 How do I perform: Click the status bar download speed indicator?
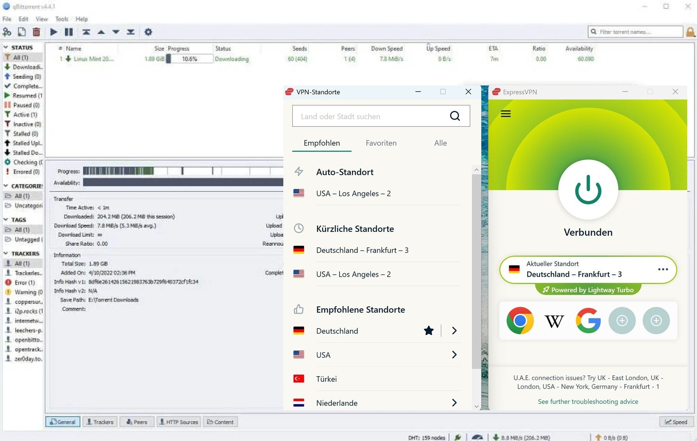(x=521, y=437)
